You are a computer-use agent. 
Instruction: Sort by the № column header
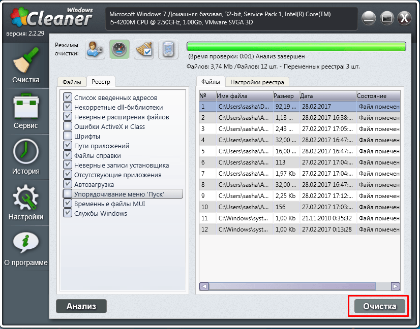tap(207, 96)
